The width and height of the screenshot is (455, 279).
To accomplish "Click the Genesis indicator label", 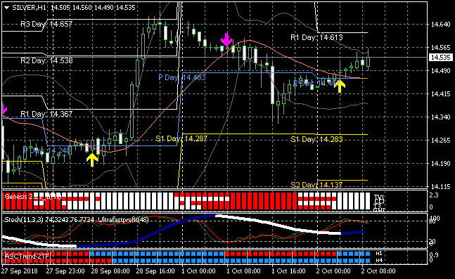I will pyautogui.click(x=33, y=197).
